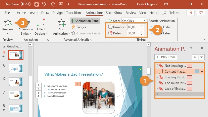Select 'Too much inf...' animation entry
Viewport: 208px width, 117px height.
pyautogui.click(x=180, y=83)
